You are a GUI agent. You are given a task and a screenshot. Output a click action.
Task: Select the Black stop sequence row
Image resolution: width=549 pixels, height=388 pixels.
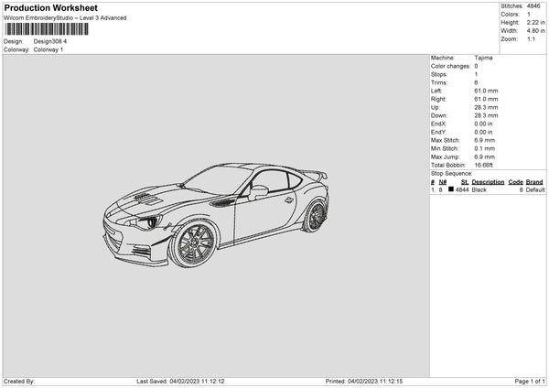click(487, 189)
